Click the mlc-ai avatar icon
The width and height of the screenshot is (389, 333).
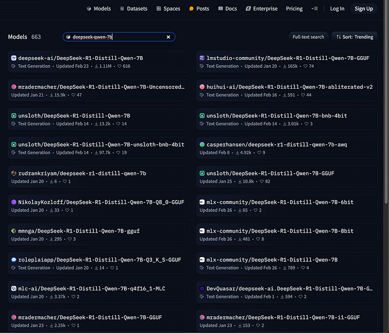14,289
